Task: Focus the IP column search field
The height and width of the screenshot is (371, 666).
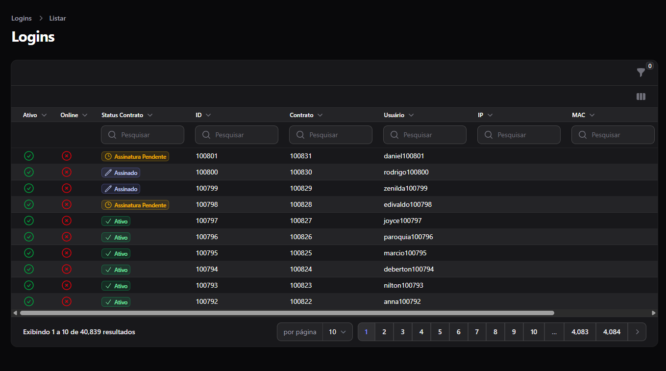Action: click(519, 135)
